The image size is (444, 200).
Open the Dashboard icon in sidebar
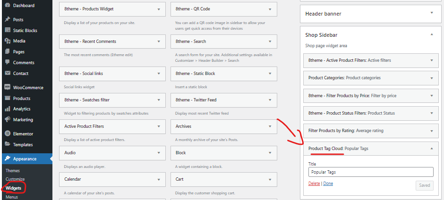click(x=8, y=5)
